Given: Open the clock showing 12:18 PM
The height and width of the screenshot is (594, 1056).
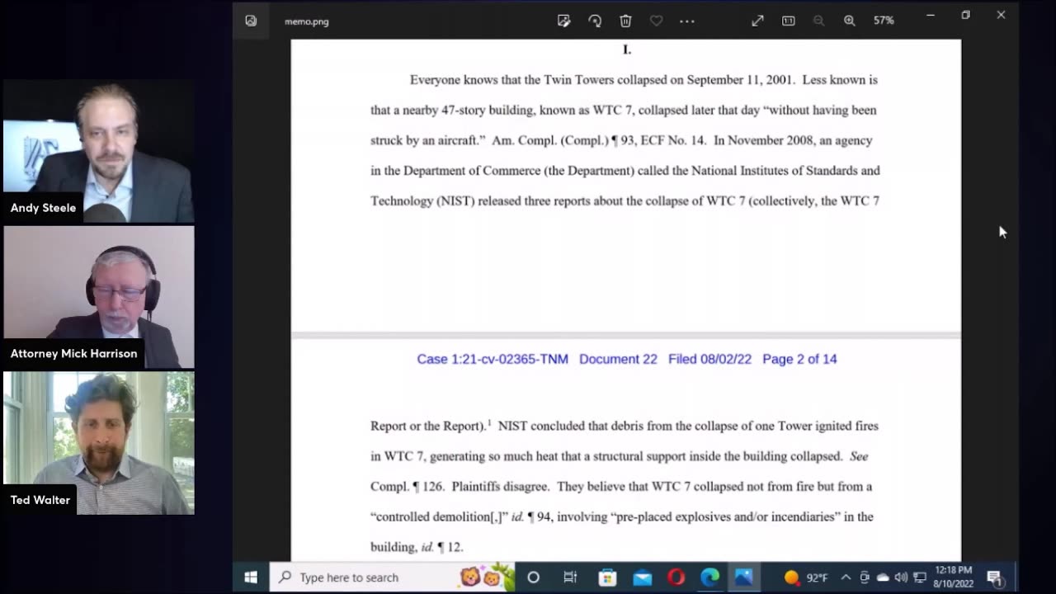Looking at the screenshot, I should [x=954, y=577].
